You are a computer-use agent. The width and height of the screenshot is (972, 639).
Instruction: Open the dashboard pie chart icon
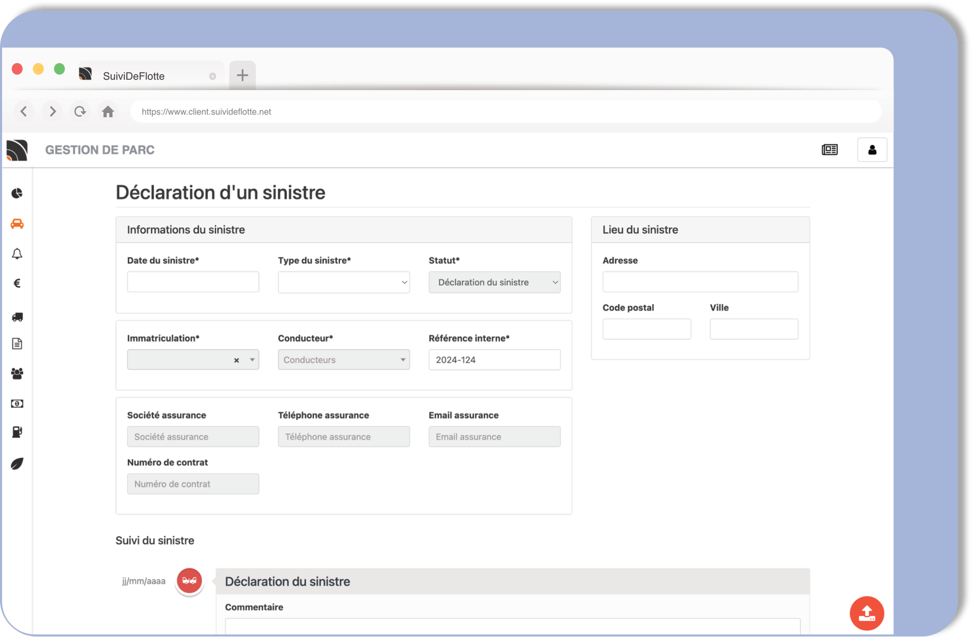coord(17,194)
